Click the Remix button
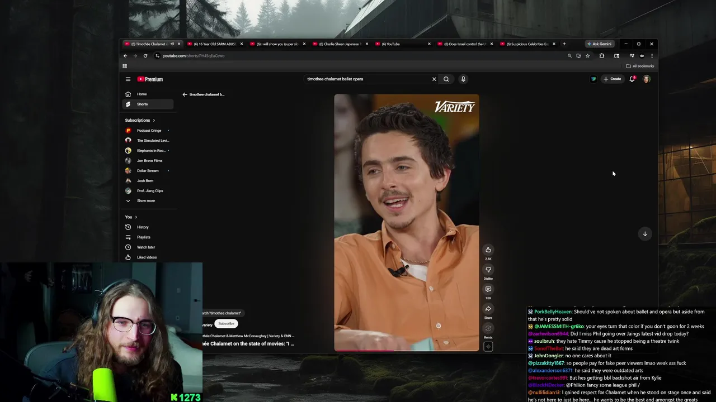This screenshot has height=402, width=716. point(488,328)
